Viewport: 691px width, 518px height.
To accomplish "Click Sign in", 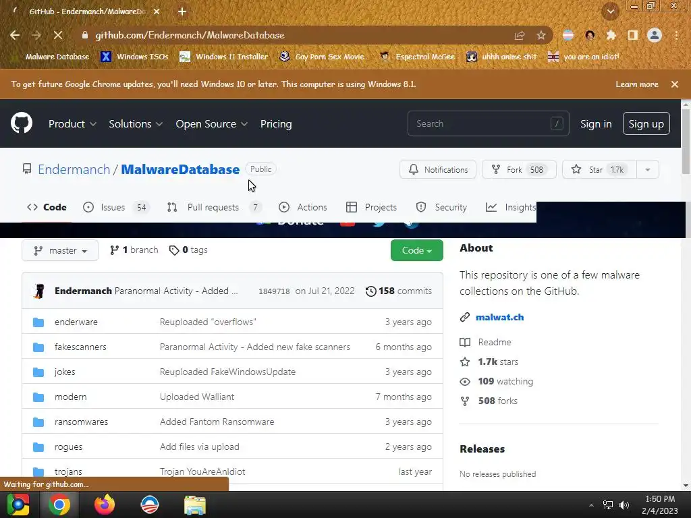I will click(x=596, y=124).
